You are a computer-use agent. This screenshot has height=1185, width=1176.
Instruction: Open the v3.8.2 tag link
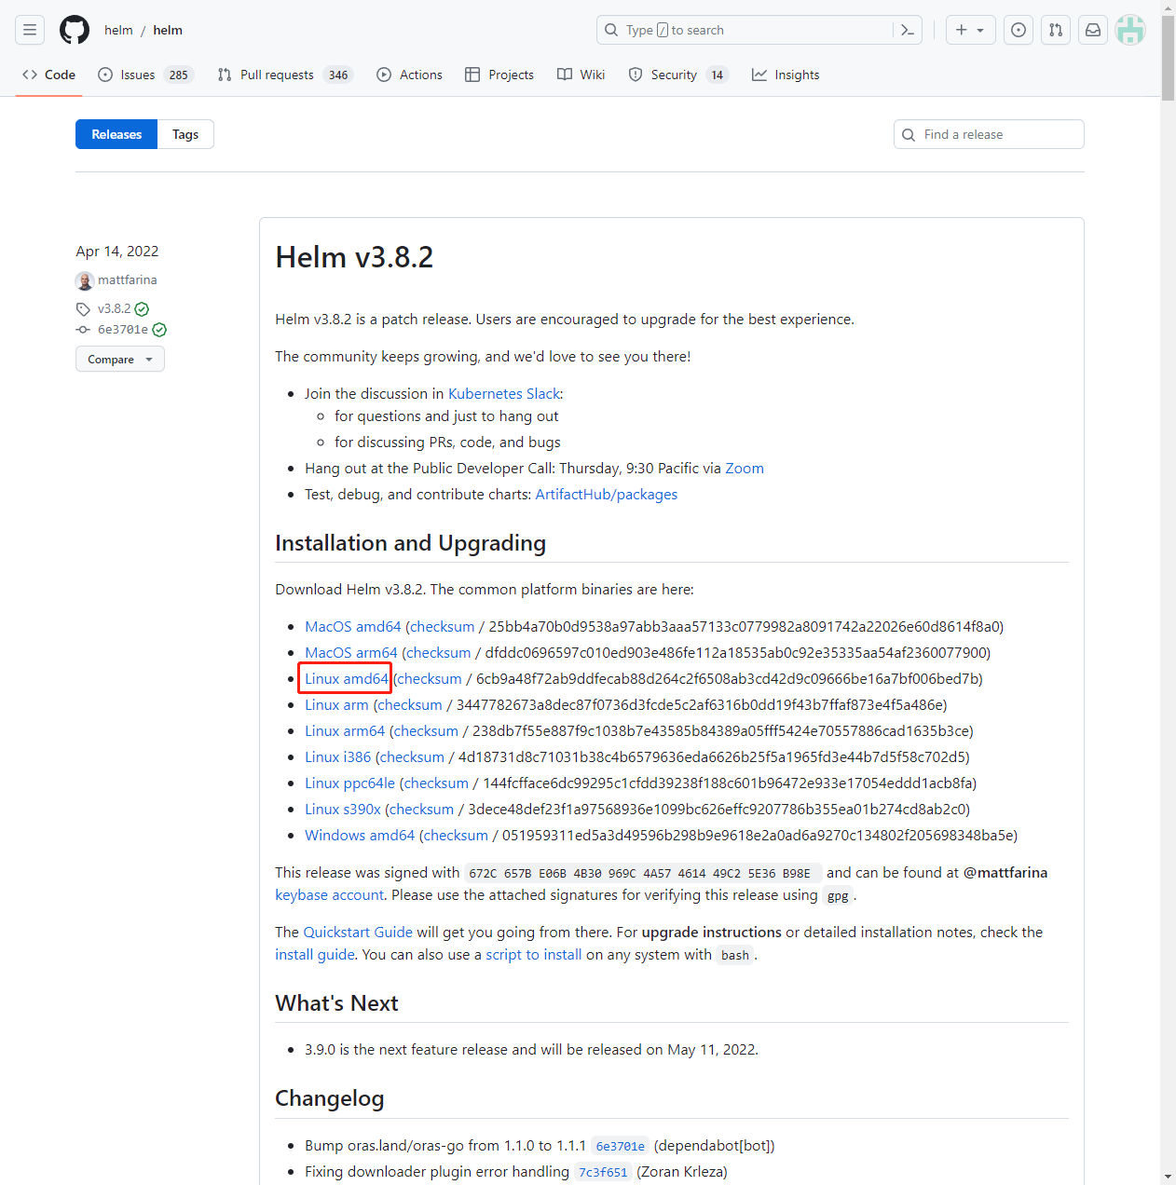[x=115, y=308]
